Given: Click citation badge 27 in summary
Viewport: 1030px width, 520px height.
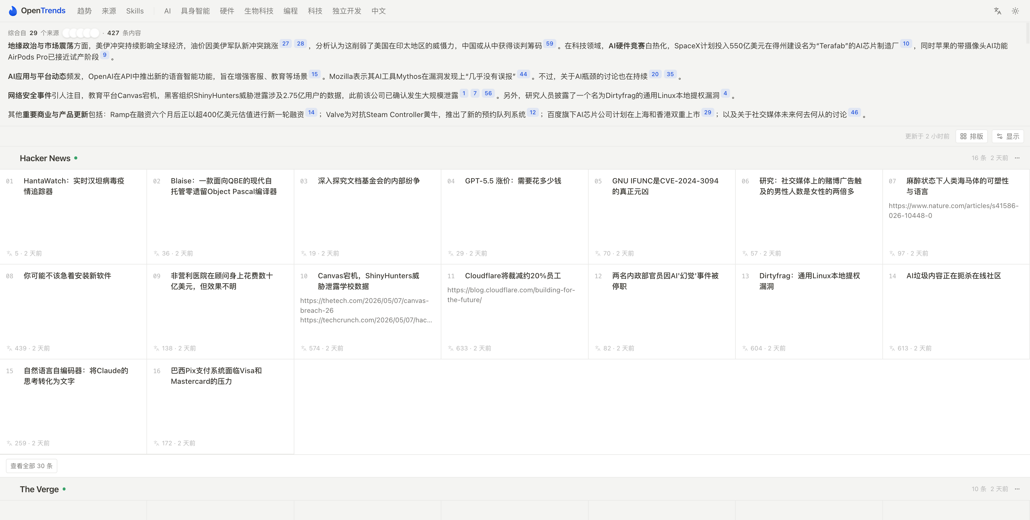Looking at the screenshot, I should pyautogui.click(x=286, y=44).
